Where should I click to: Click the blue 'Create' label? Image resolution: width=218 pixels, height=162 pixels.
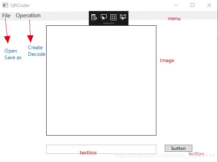[35, 47]
